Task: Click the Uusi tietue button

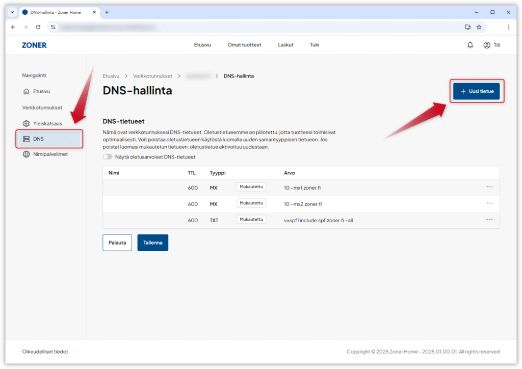Action: pos(477,91)
